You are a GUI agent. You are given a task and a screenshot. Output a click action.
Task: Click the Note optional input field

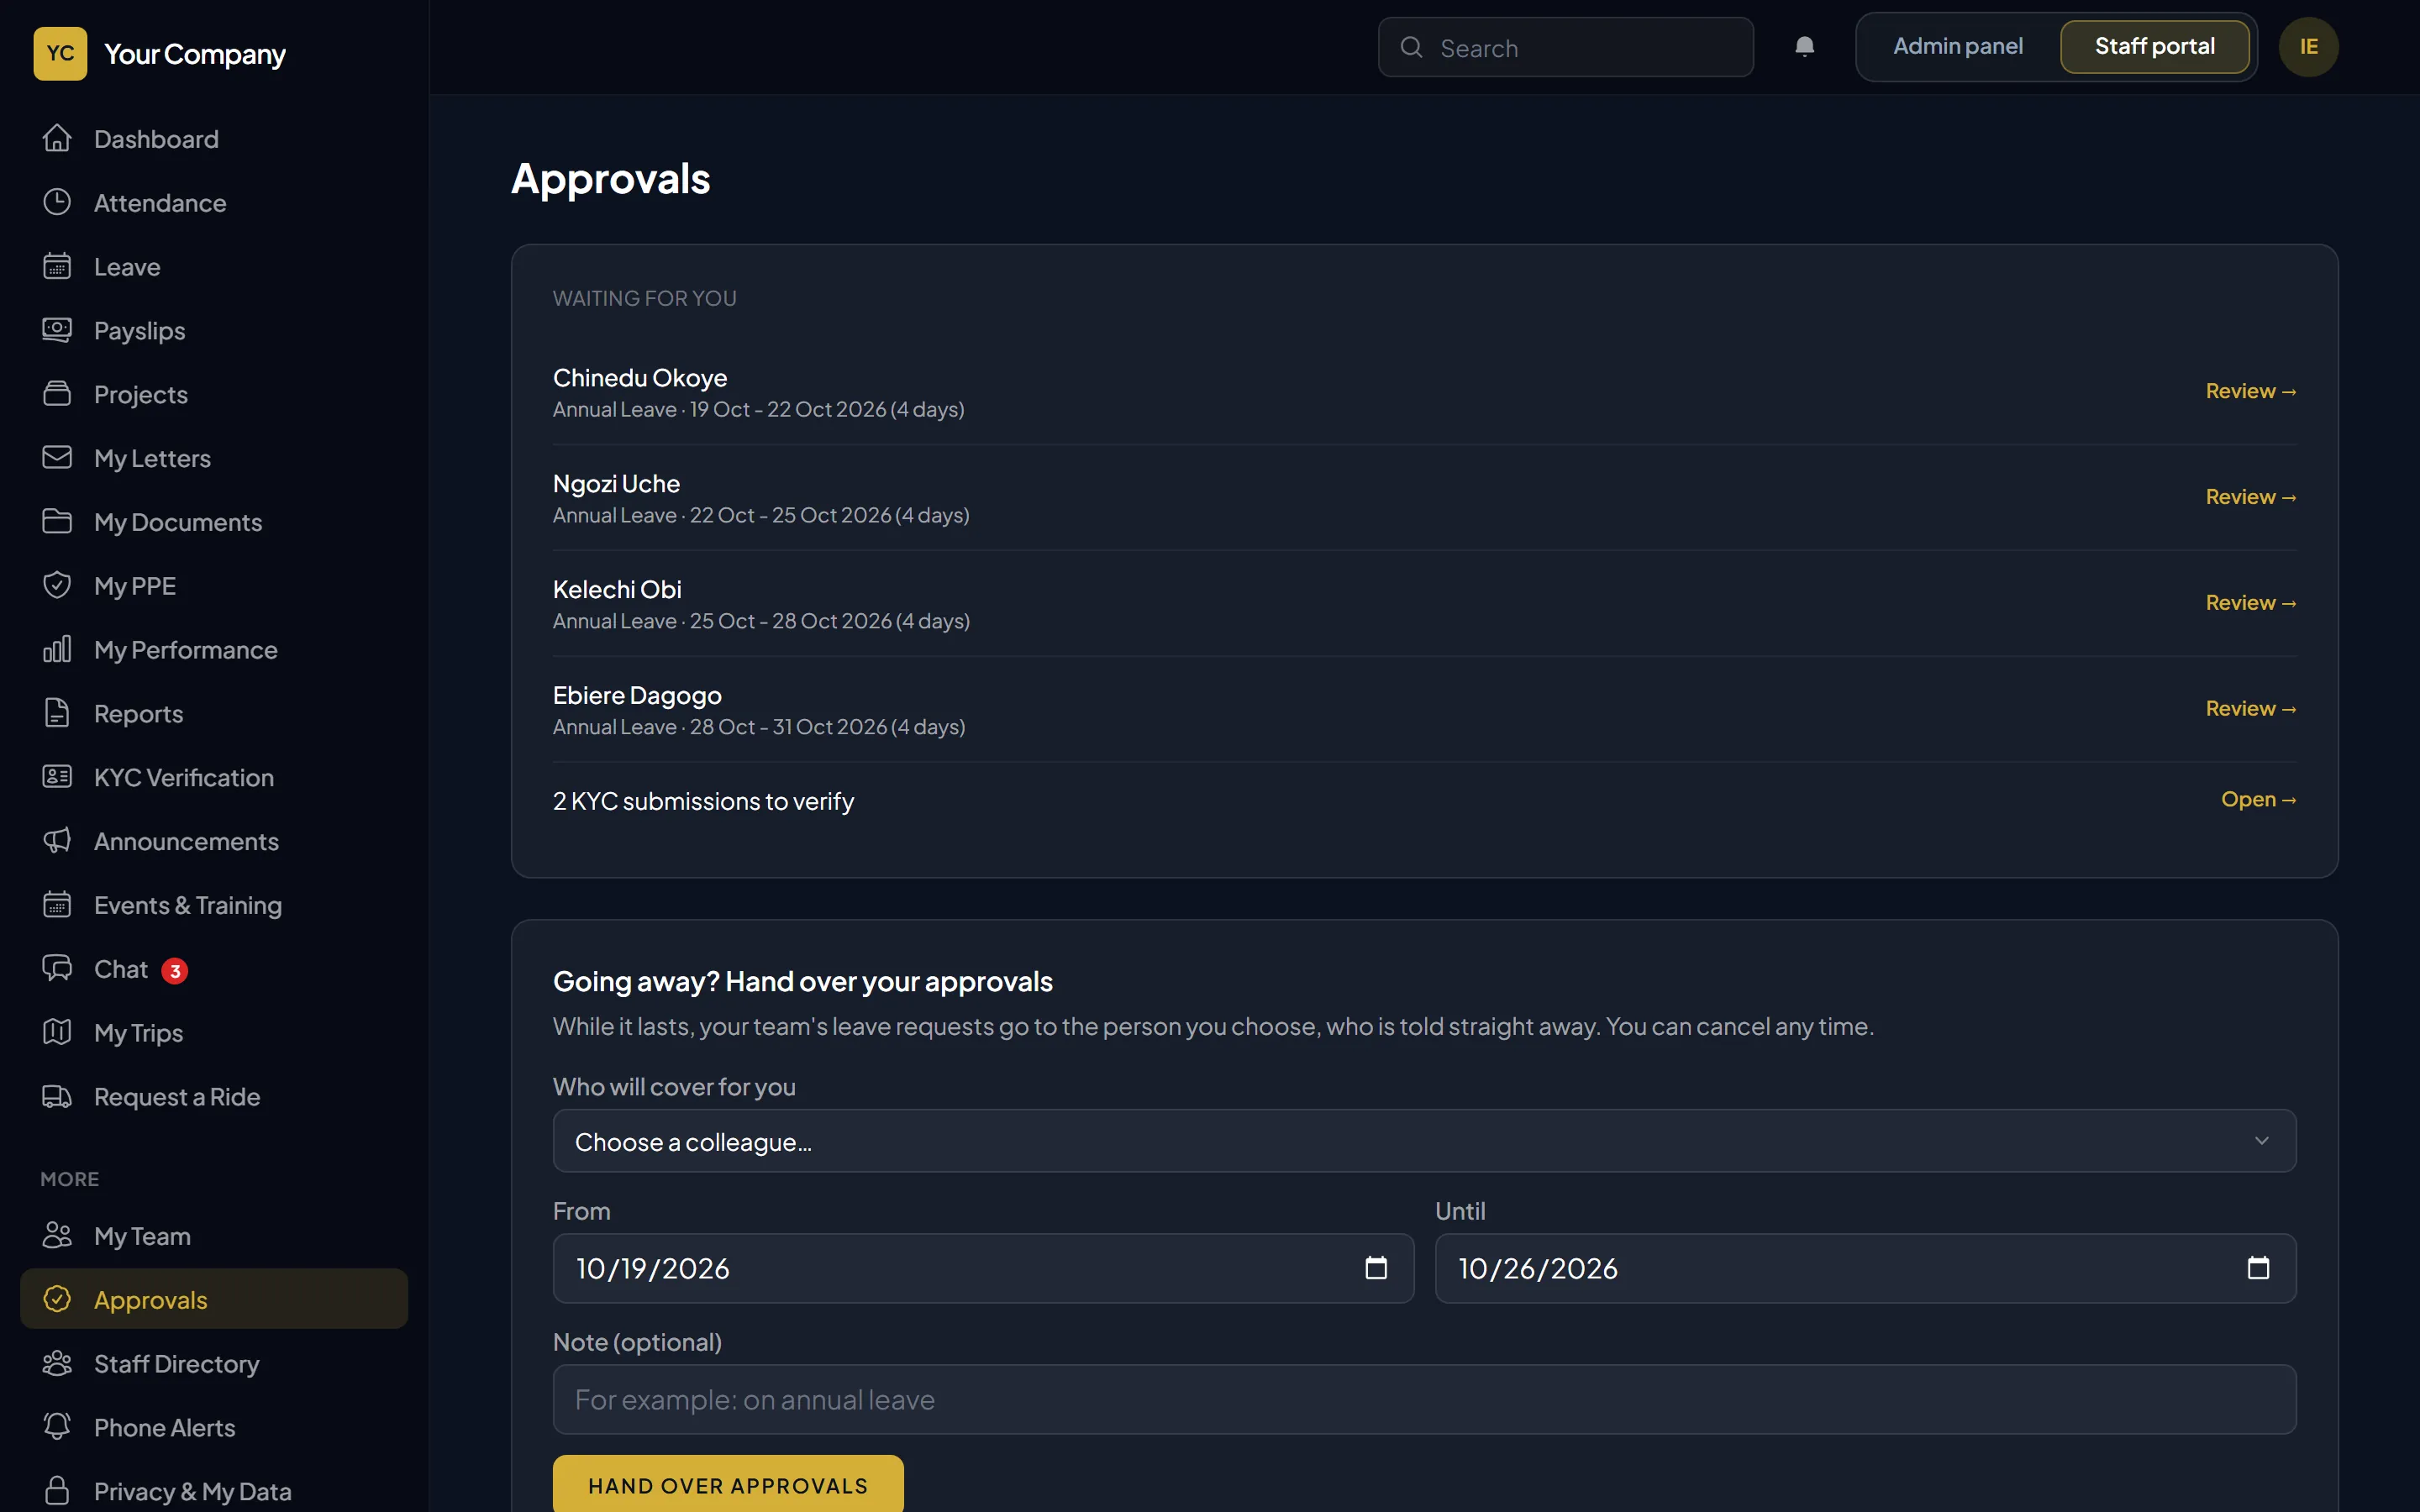pyautogui.click(x=1424, y=1399)
